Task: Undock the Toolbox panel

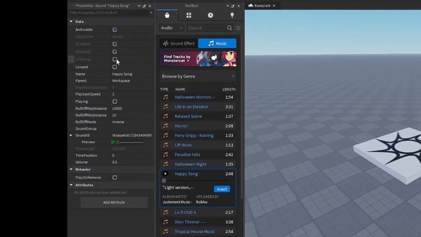Action: [x=233, y=6]
